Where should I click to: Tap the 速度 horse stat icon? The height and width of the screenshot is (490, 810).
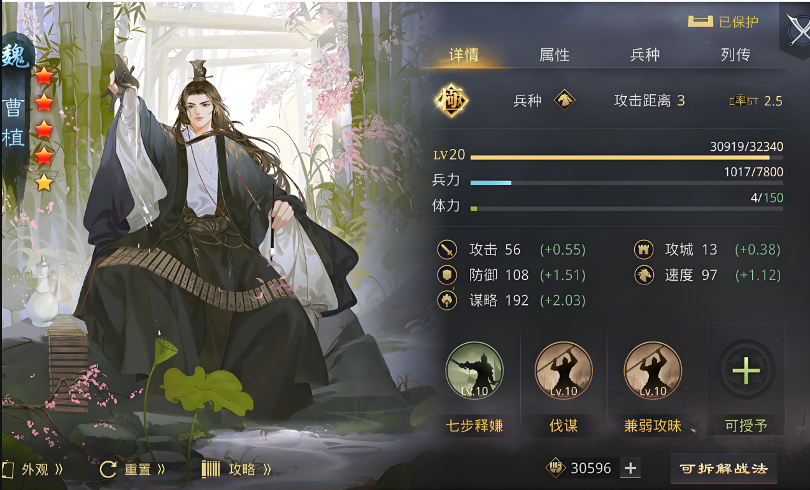point(644,275)
